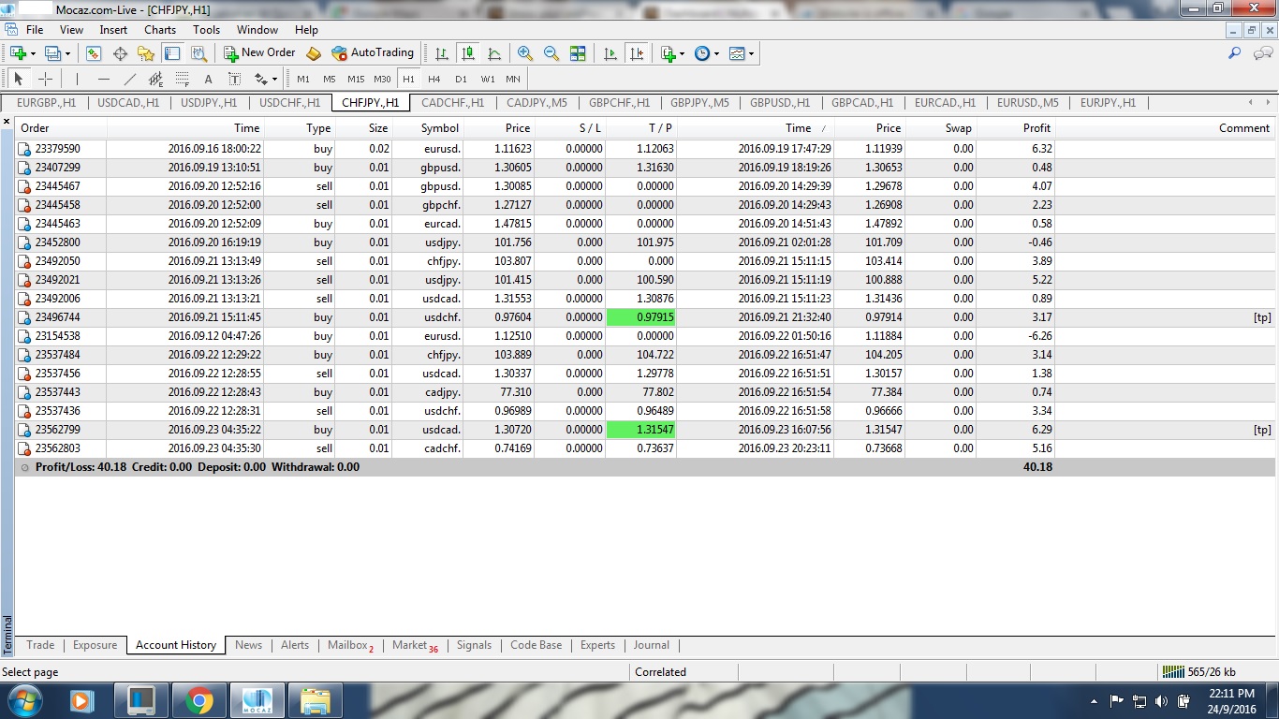Open the Tools menu
This screenshot has height=719, width=1279.
click(x=206, y=30)
